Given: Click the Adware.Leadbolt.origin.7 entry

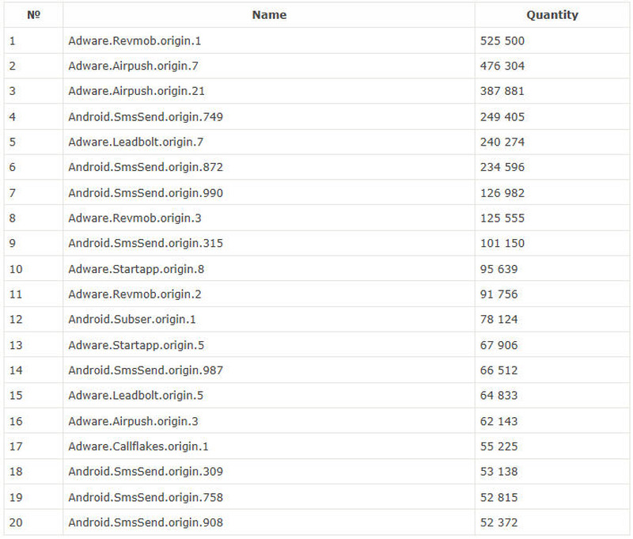Looking at the screenshot, I should pyautogui.click(x=135, y=142).
